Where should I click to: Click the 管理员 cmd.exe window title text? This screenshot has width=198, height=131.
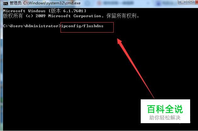[x=45, y=3]
